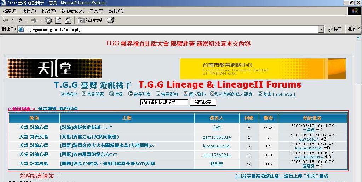
Task: Open announcement 分享檔案者請注意 link
Action: tap(282, 176)
